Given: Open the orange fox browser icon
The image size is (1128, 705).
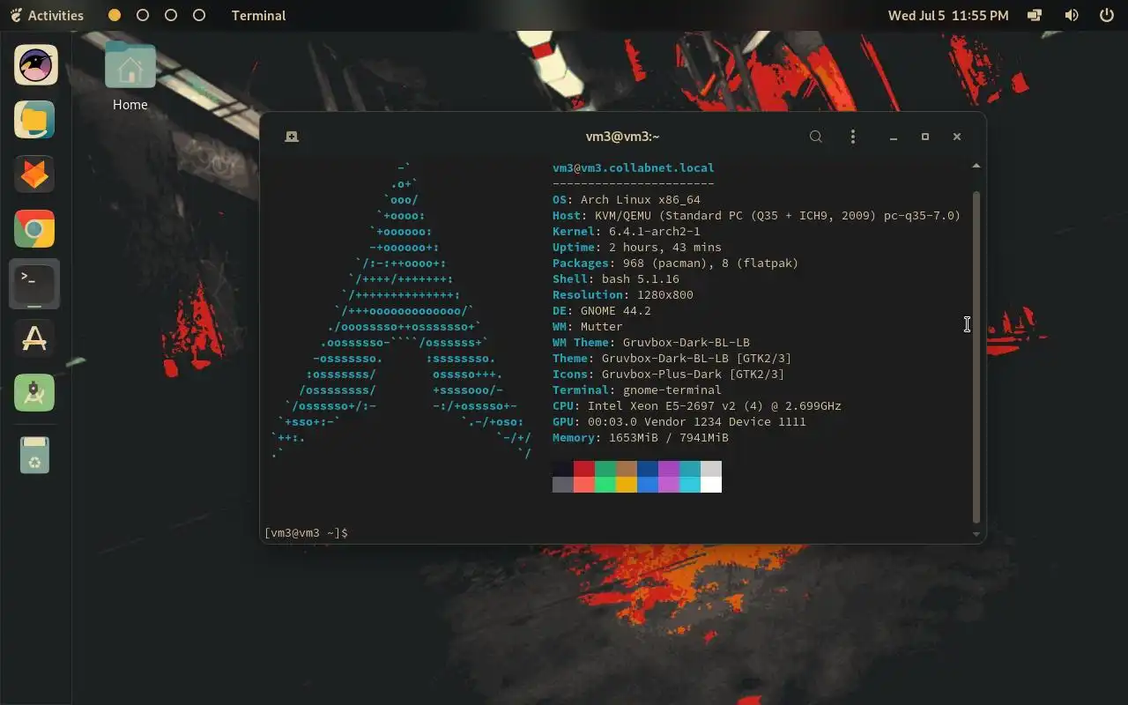Looking at the screenshot, I should 35,174.
